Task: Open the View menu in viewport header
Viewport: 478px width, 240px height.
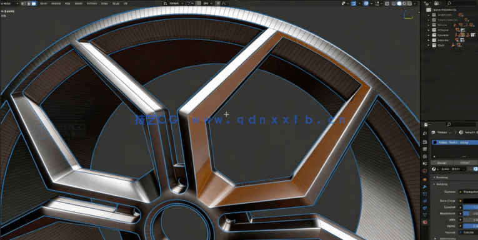Action: pyautogui.click(x=43, y=3)
